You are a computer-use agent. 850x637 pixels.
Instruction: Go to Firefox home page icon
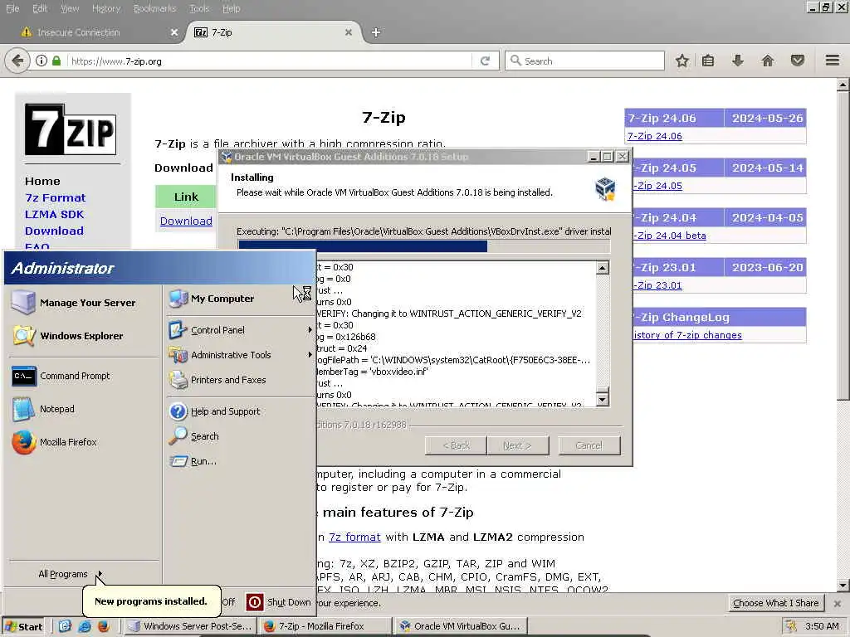pyautogui.click(x=768, y=61)
